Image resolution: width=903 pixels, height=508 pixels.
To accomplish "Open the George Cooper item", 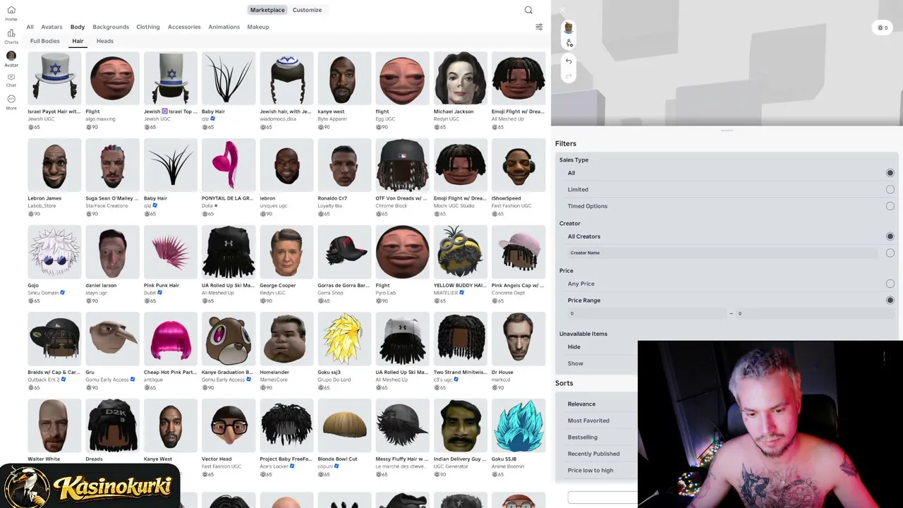I will click(x=286, y=265).
